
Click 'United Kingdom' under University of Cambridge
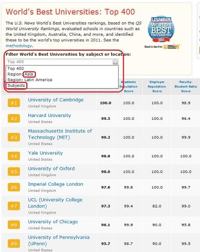coord(42,106)
